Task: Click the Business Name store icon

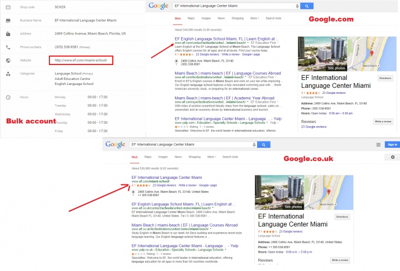Action: click(8, 21)
